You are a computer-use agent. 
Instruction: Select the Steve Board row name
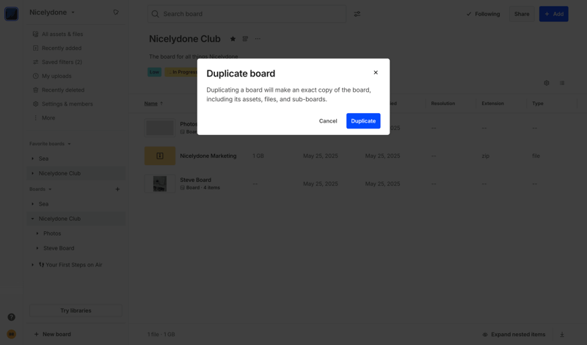(195, 180)
